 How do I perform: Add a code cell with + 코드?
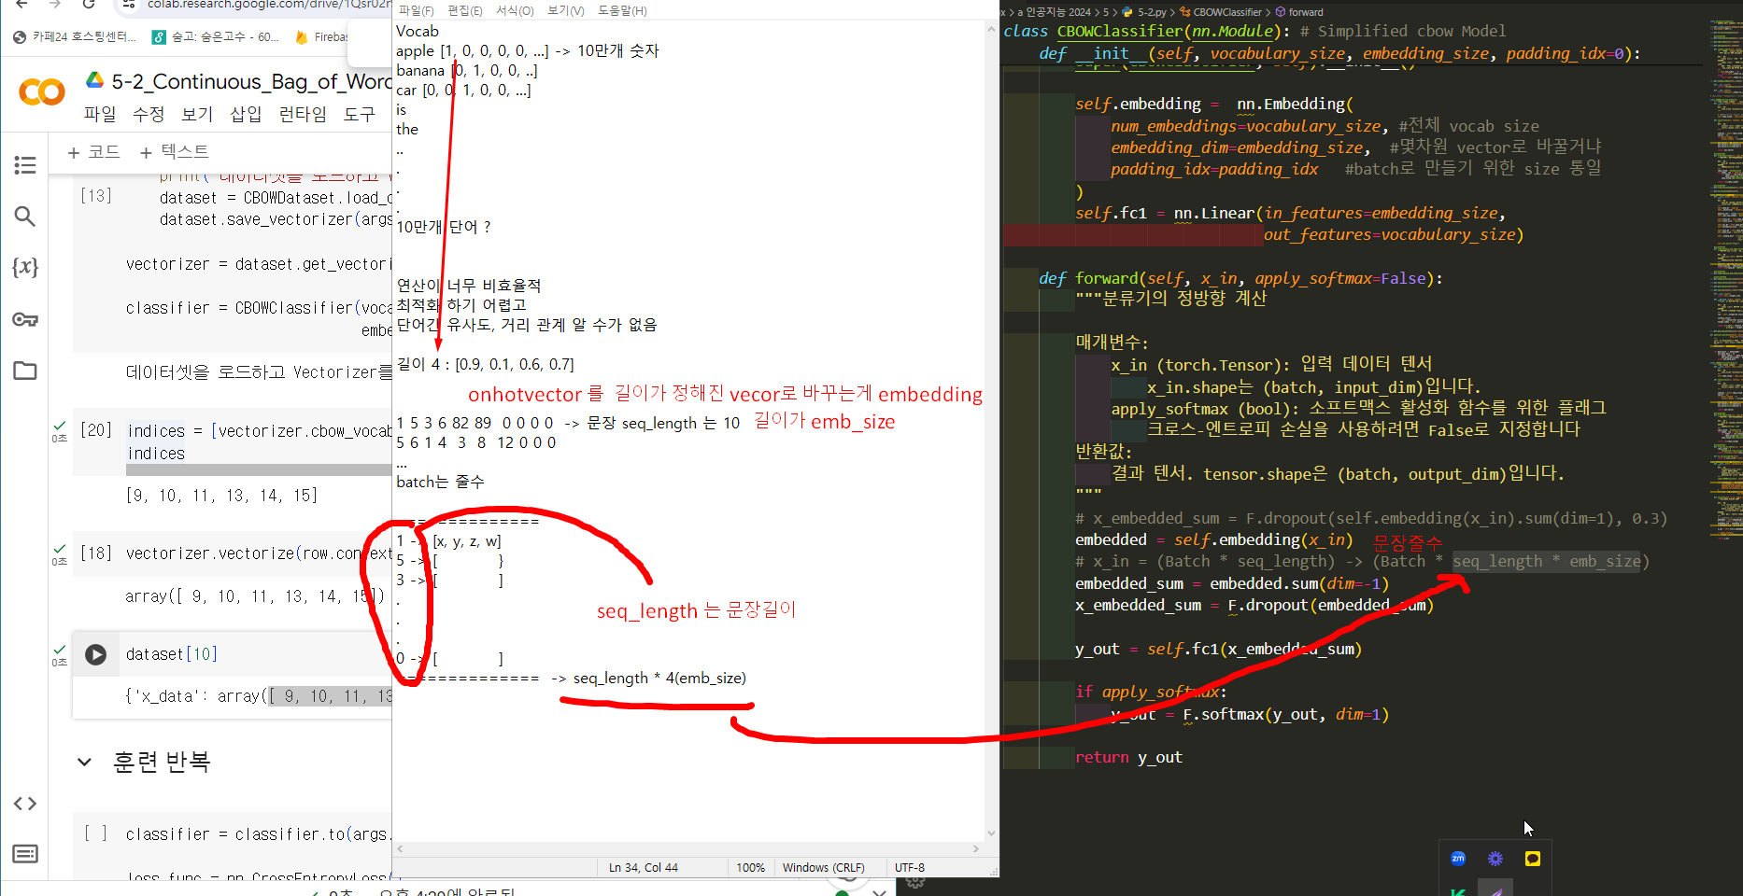point(93,152)
